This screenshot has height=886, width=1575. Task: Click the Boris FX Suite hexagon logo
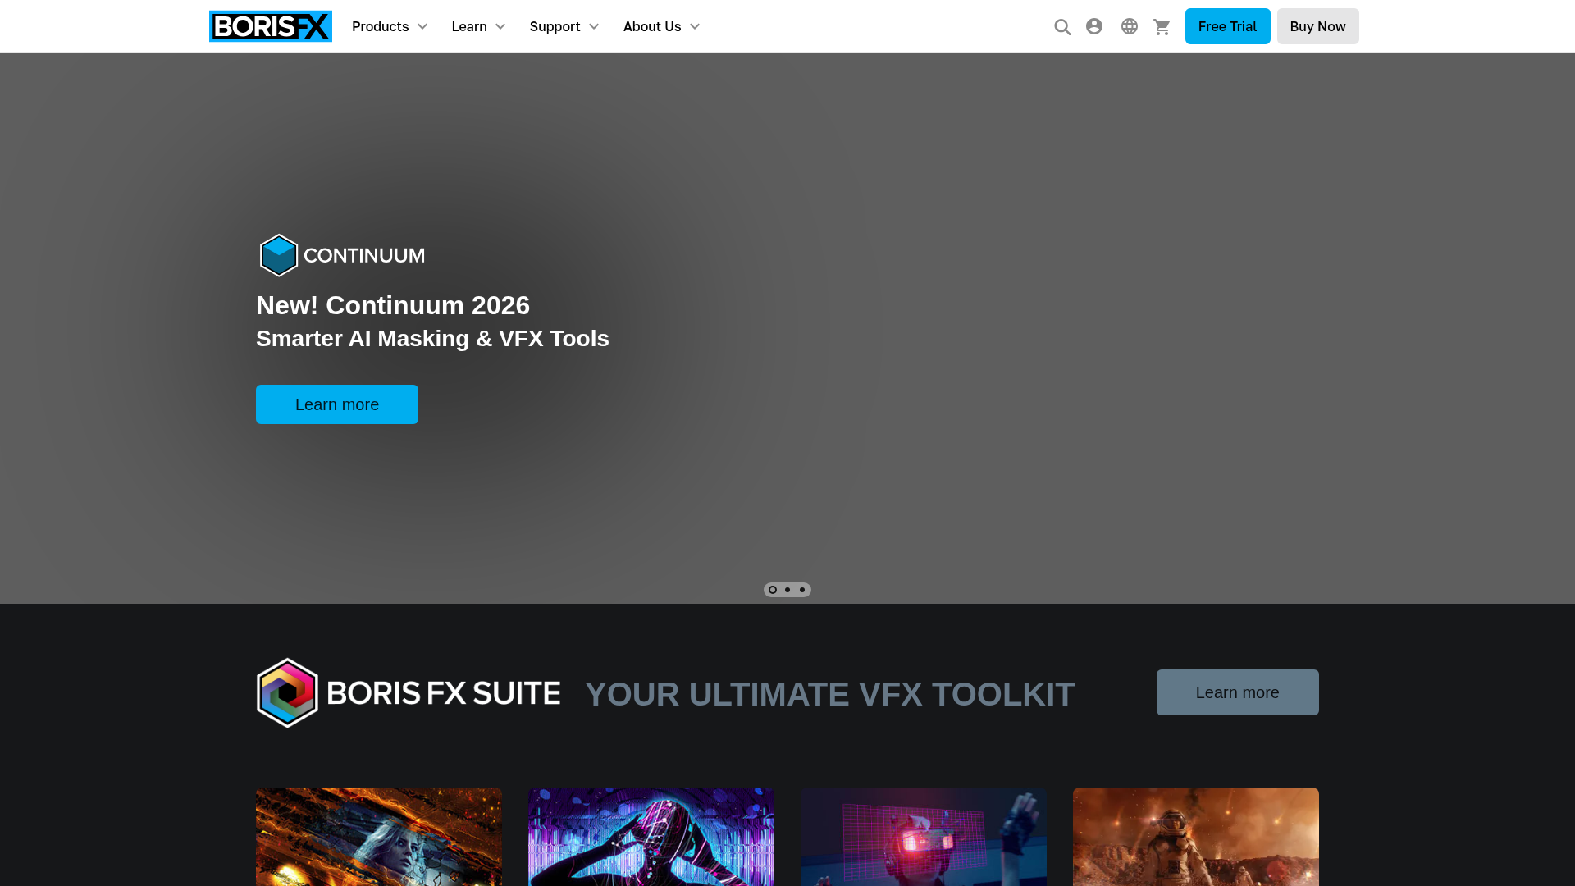[x=286, y=692]
